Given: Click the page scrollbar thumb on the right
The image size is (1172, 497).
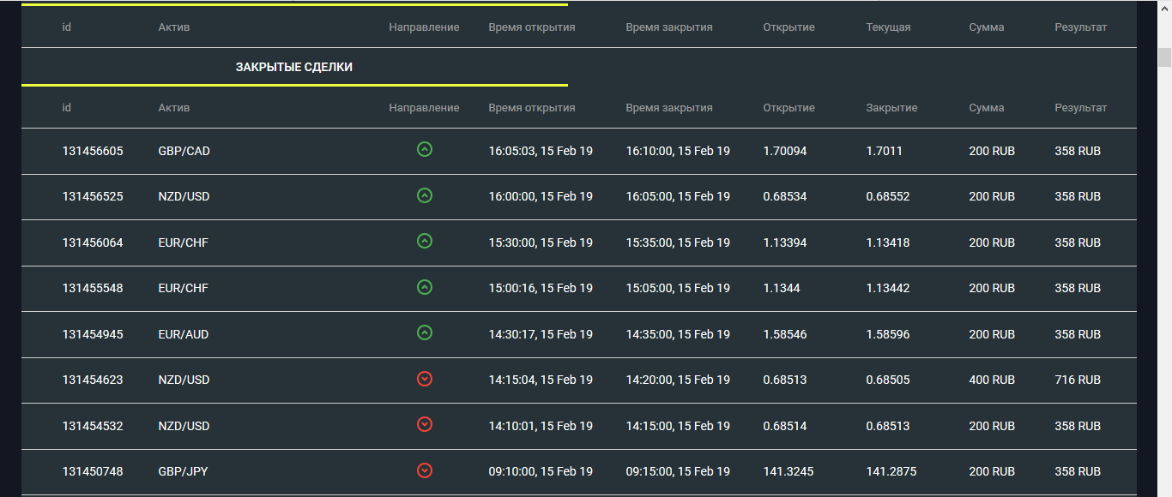Looking at the screenshot, I should 1164,57.
